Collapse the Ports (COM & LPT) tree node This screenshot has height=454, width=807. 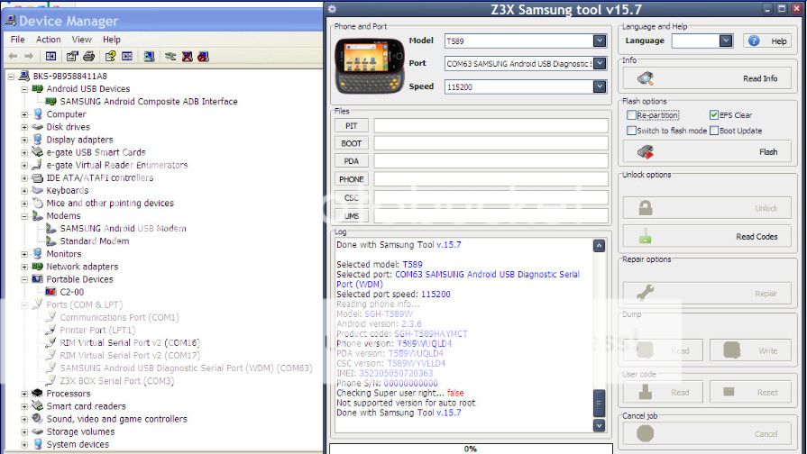(x=24, y=304)
